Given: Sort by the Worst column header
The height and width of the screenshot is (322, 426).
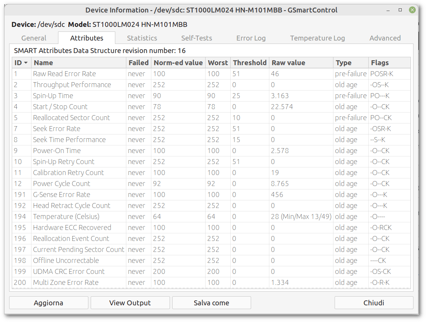Looking at the screenshot, I should coord(218,63).
